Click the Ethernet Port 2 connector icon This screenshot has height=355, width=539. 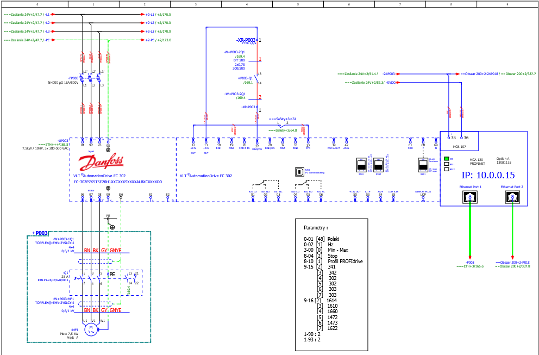click(512, 198)
